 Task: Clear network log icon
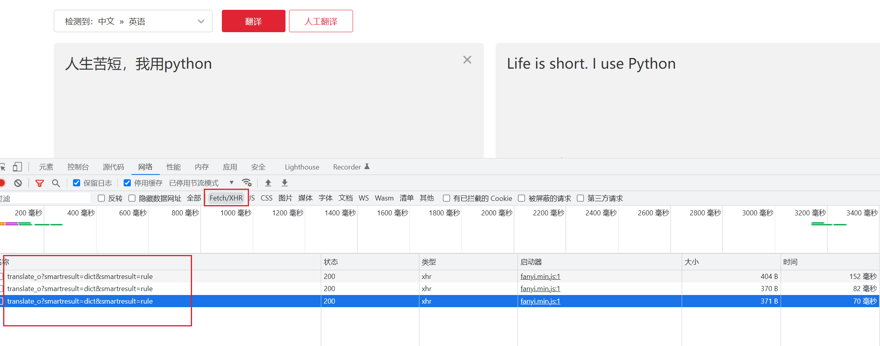[x=18, y=183]
